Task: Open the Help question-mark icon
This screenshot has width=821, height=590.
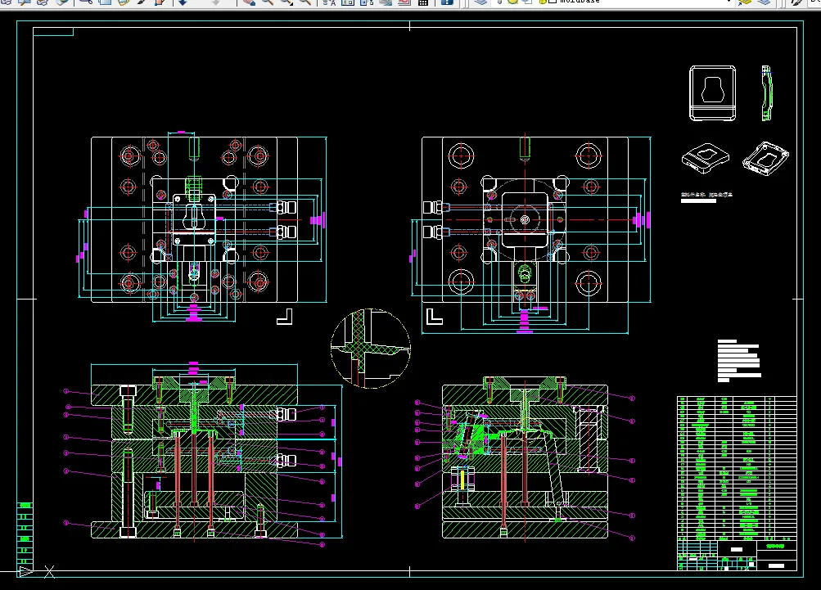Action: tap(447, 2)
